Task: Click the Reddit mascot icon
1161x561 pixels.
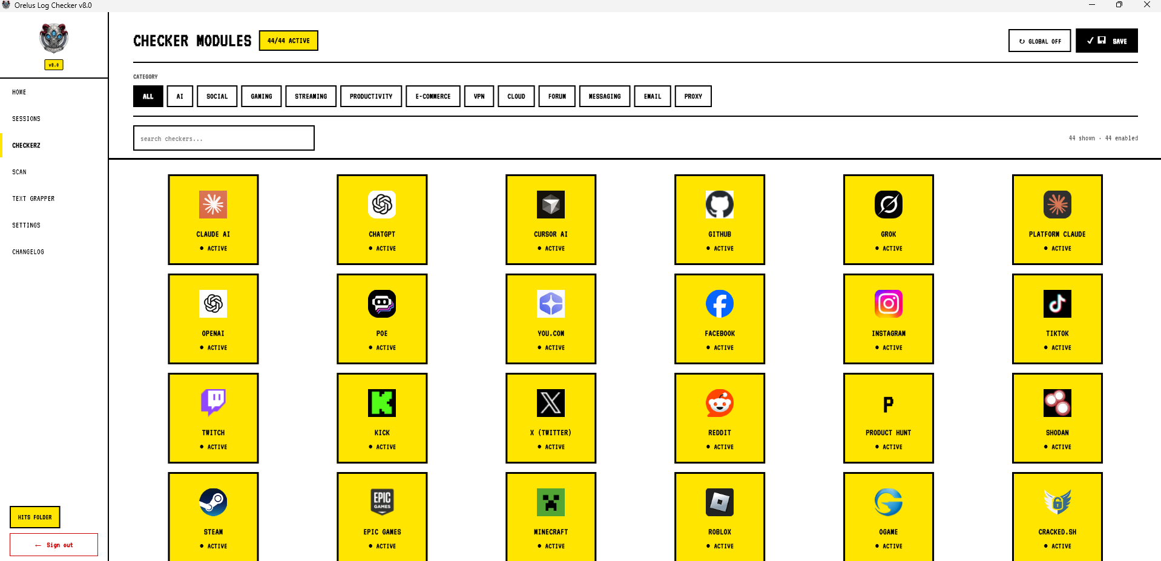Action: (720, 403)
